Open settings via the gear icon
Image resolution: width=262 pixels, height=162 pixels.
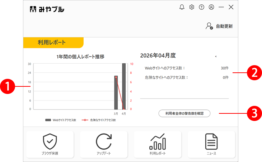192,7
